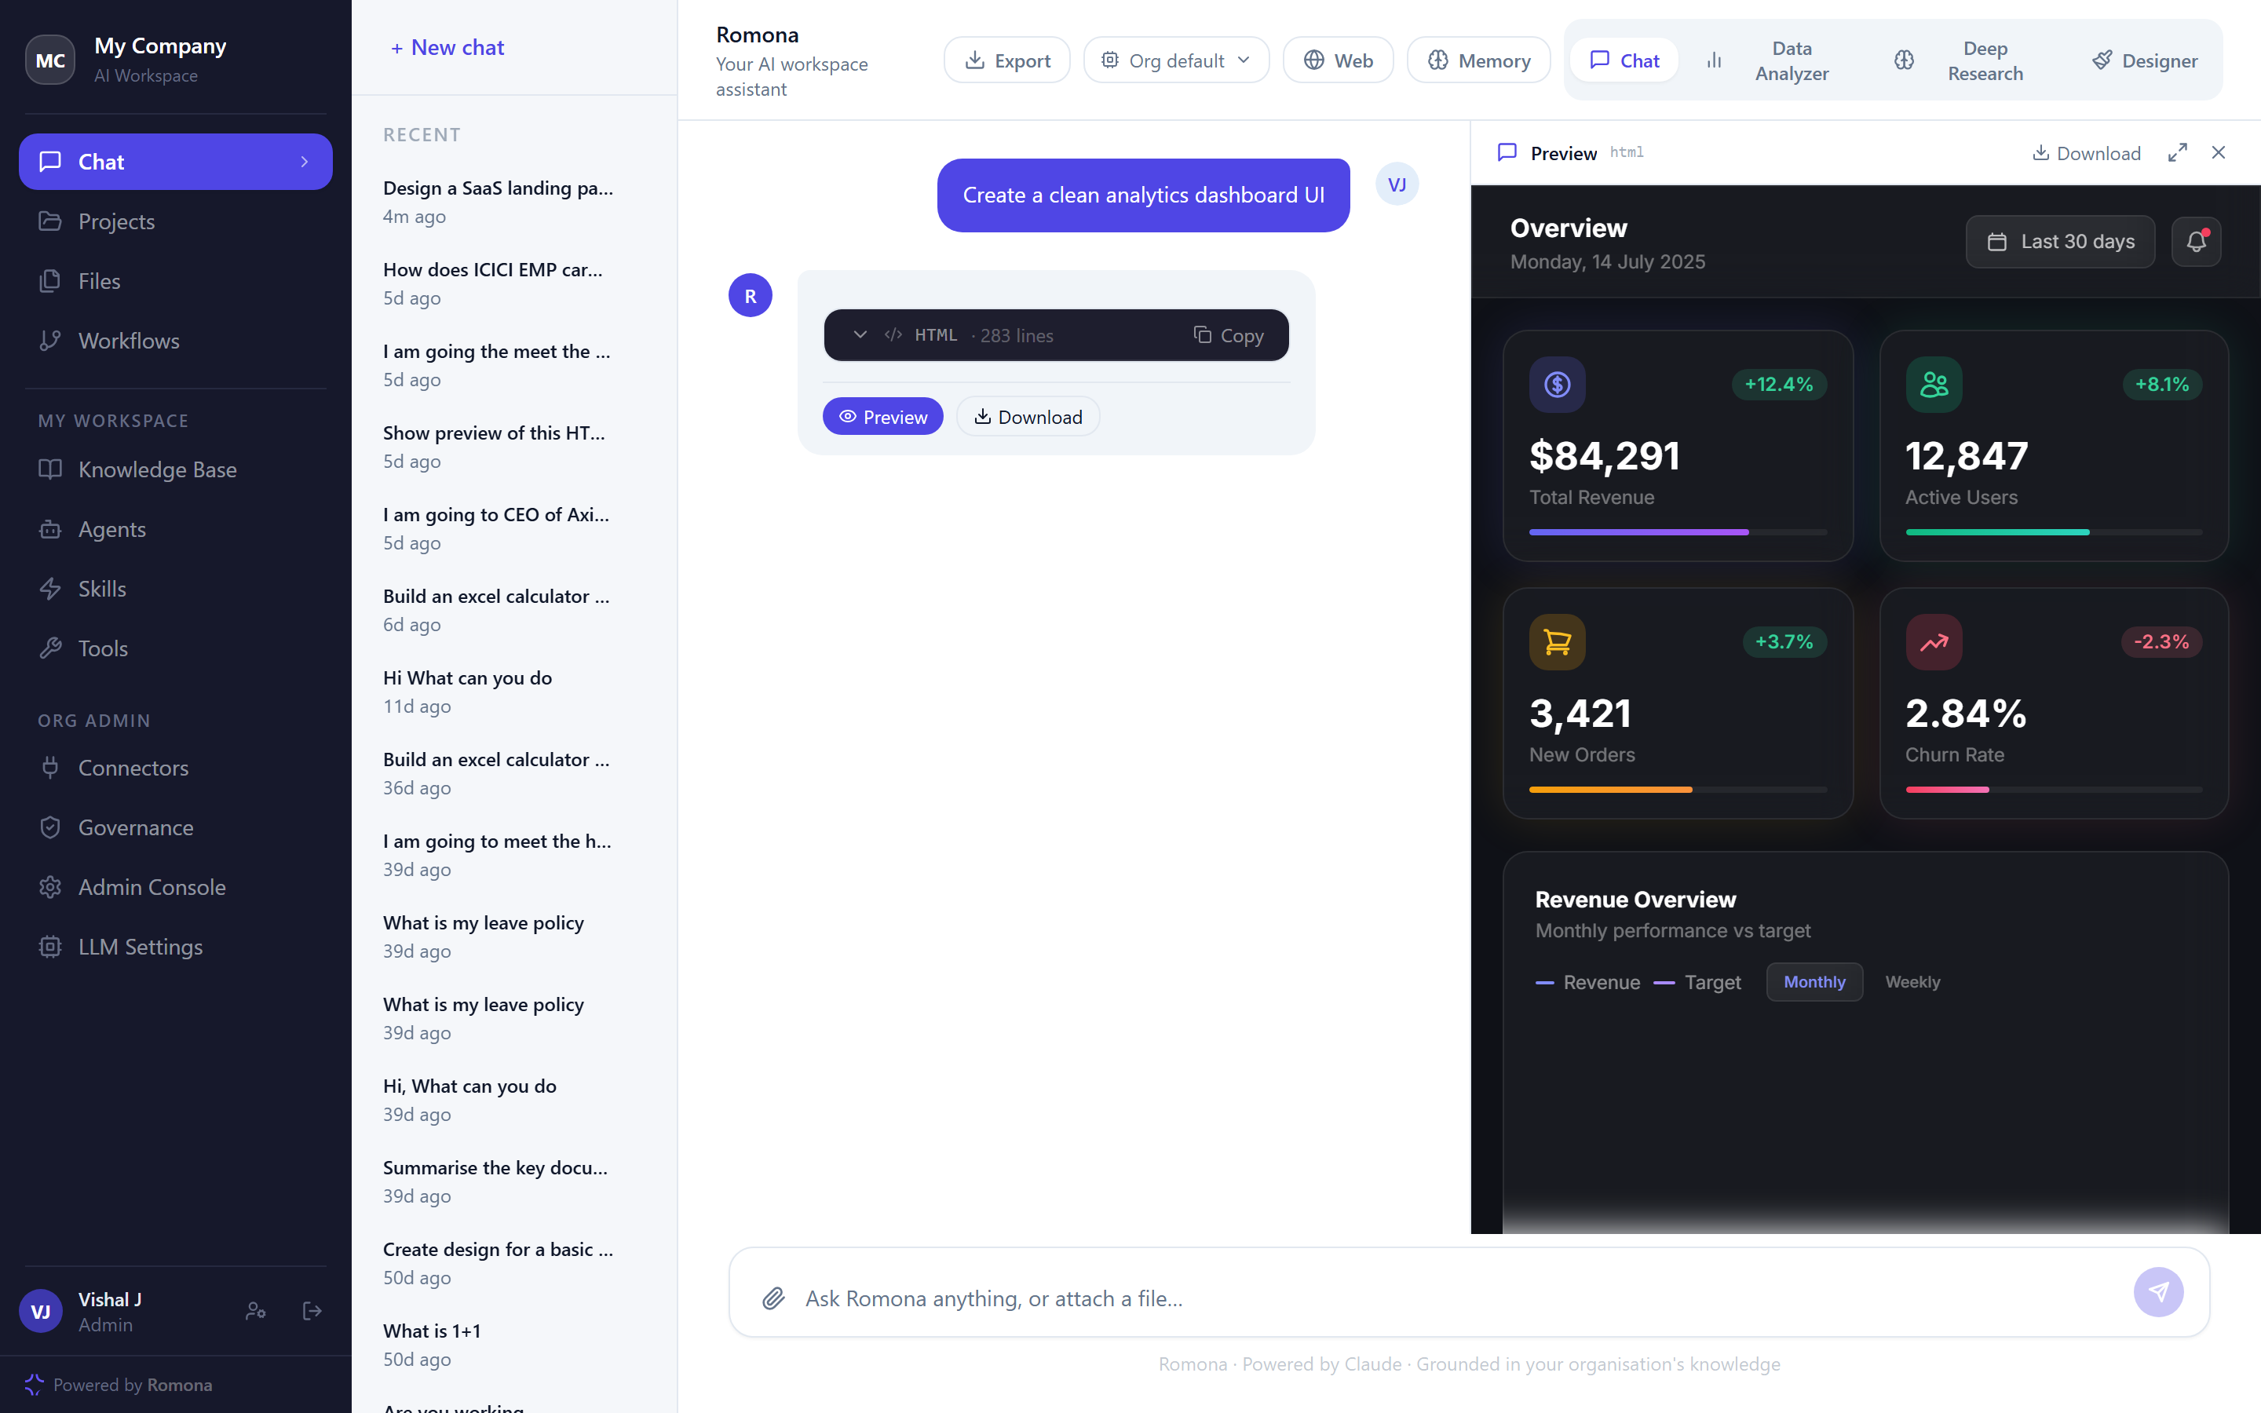Switch to the Designer tab
Viewport: 2261px width, 1413px height.
[x=2143, y=60]
